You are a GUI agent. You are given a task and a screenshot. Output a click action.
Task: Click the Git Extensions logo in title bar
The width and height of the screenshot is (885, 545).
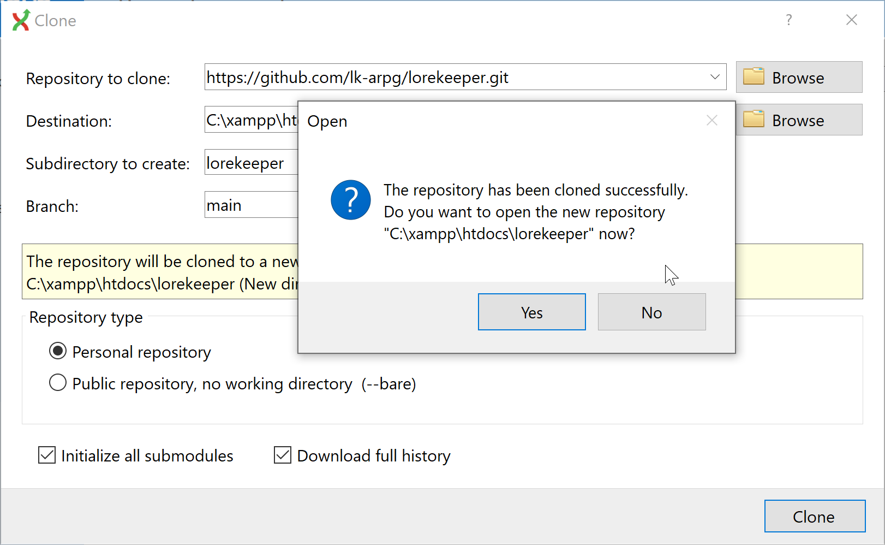pos(21,21)
